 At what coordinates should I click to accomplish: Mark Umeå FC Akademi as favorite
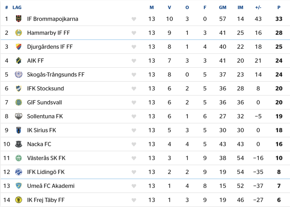134,186
